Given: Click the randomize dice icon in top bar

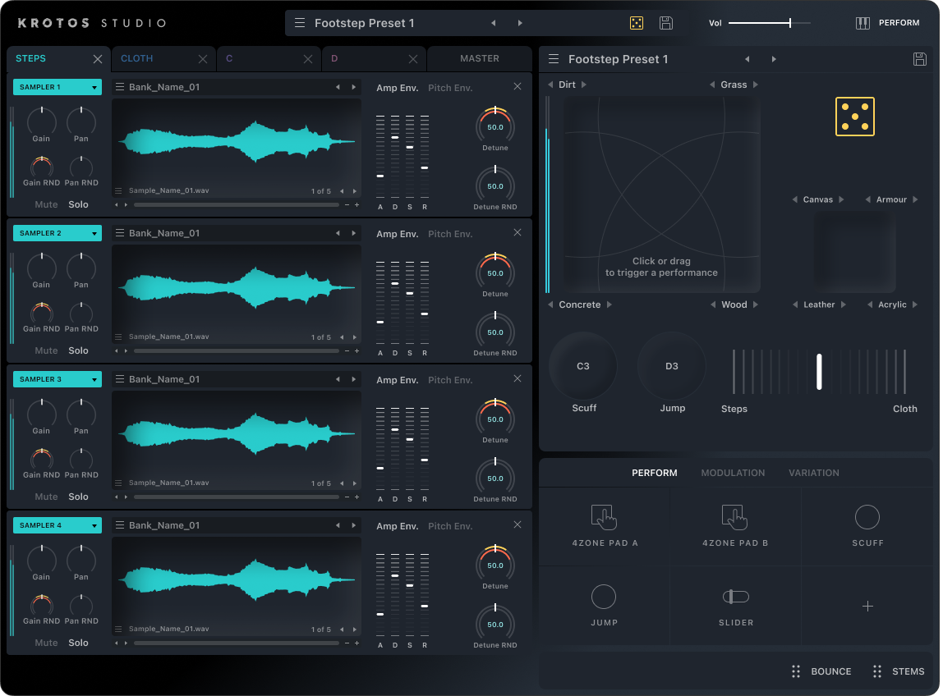Looking at the screenshot, I should pyautogui.click(x=637, y=23).
